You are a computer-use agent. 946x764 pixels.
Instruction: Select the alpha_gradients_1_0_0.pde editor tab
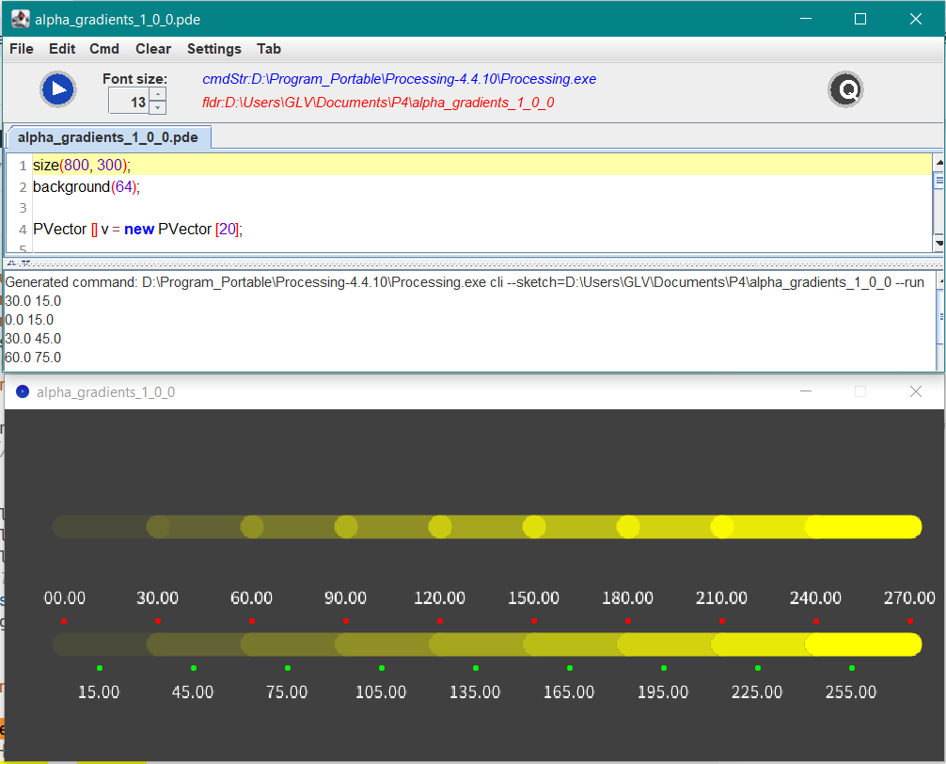[108, 137]
